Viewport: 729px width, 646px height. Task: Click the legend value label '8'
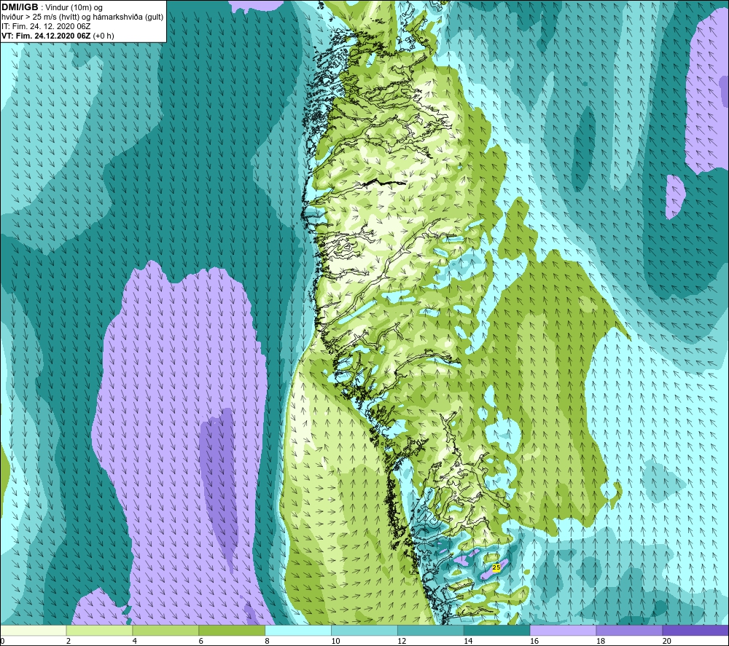click(268, 641)
